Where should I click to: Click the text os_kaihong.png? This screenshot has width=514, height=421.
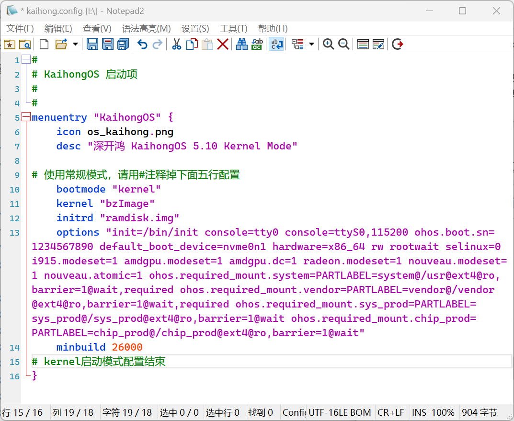(130, 132)
